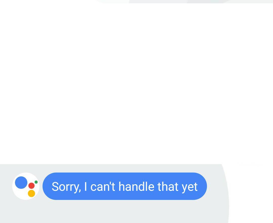Tap the red dot in Assistant logo

coord(32,186)
